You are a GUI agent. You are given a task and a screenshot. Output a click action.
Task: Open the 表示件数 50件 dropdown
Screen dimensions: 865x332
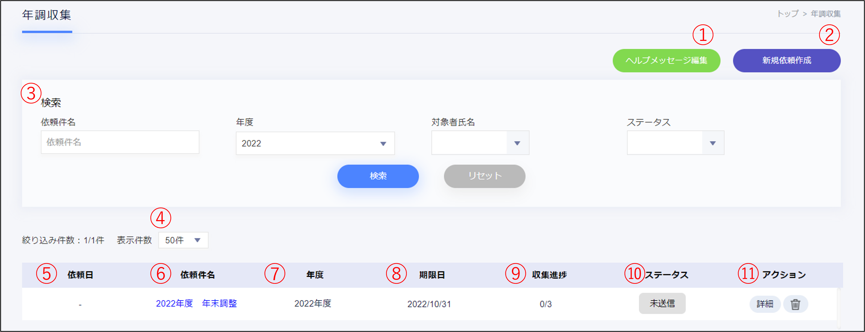[183, 240]
